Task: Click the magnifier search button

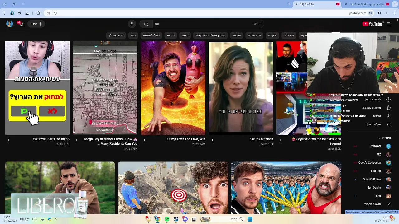Action: click(x=146, y=24)
